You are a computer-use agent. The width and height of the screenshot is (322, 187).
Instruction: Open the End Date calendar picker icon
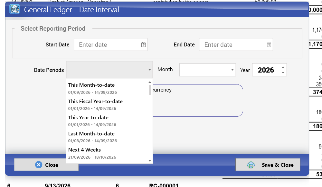tap(269, 44)
